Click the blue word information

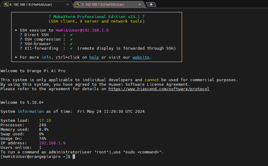tap(31, 112)
